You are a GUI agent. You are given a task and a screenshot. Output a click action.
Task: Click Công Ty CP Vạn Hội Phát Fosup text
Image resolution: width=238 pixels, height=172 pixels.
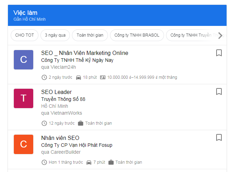pyautogui.click(x=77, y=145)
